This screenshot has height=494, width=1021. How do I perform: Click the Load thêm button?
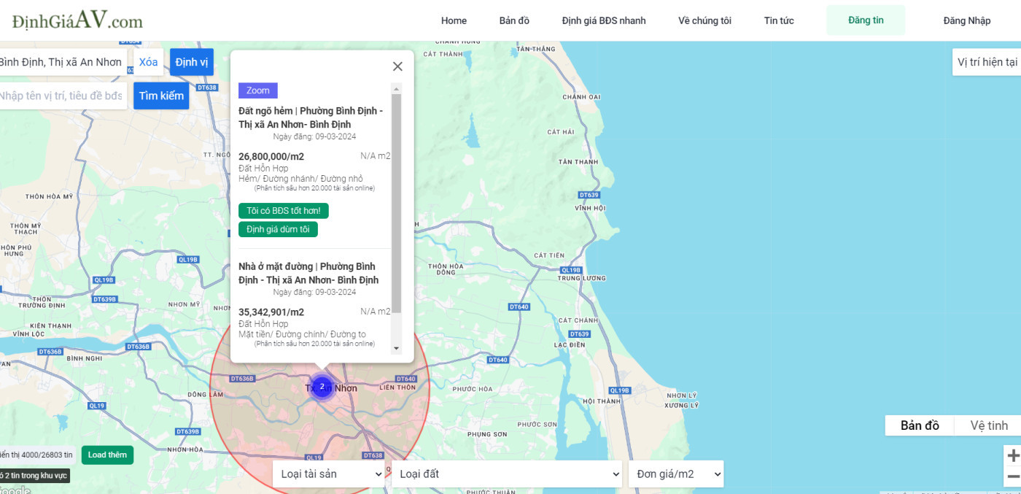pos(107,455)
